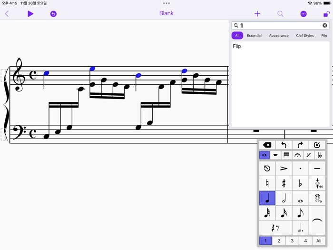This screenshot has height=250, width=333.
Task: Tap the keypad edit/expand icon
Action: click(317, 145)
